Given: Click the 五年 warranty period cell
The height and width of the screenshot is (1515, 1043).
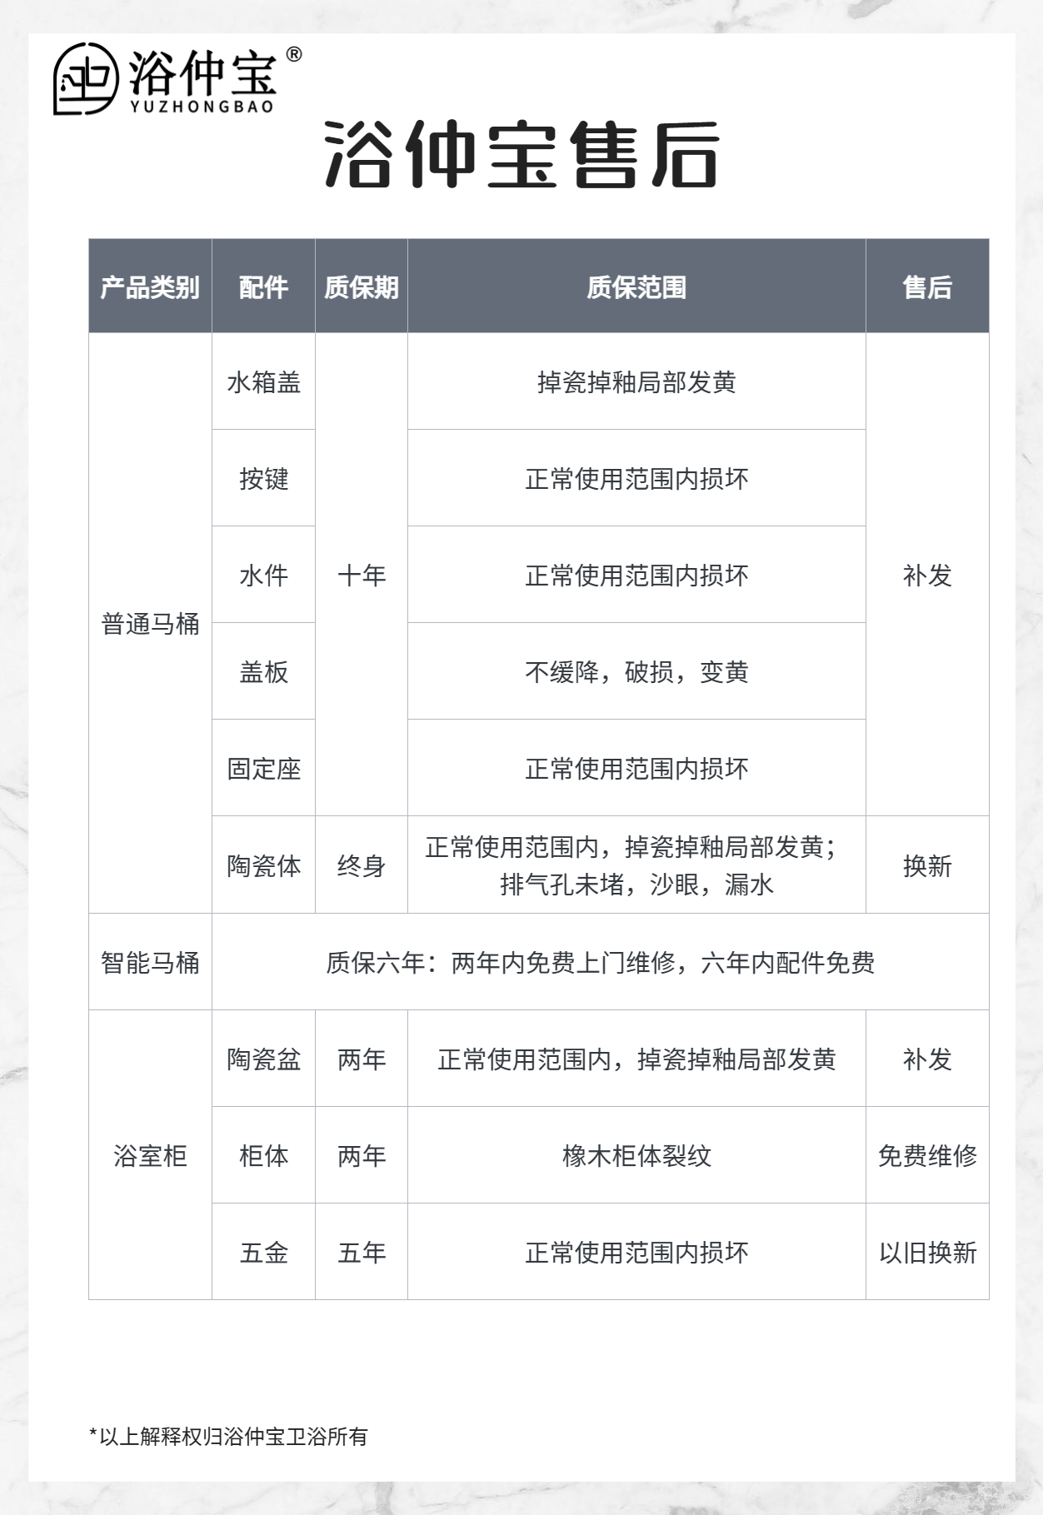Looking at the screenshot, I should [362, 1252].
